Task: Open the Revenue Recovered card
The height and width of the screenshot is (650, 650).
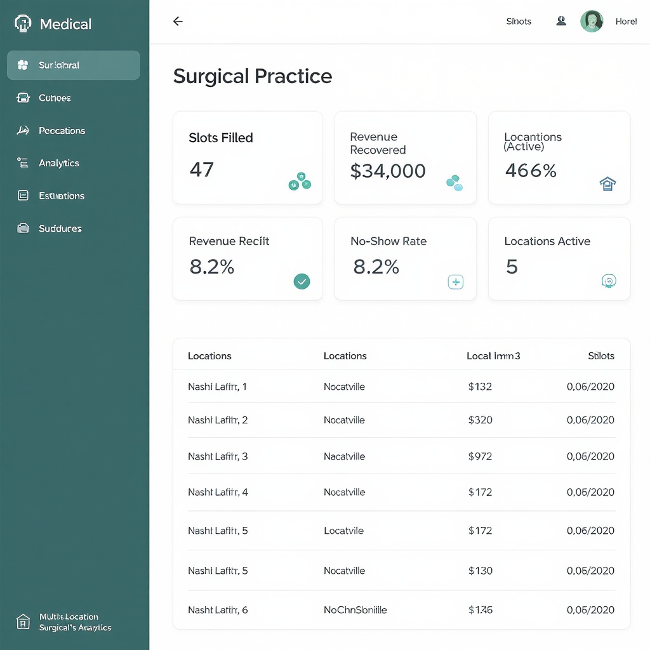Action: click(x=405, y=157)
